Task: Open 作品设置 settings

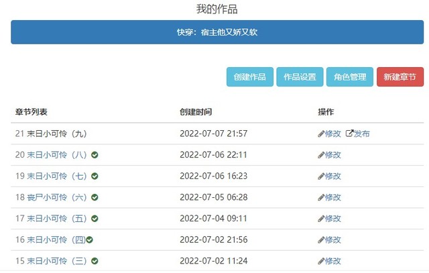Action: pos(300,77)
